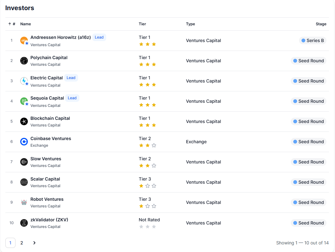
Task: Open Andreessen Horowitz (a16z) investor name link
Action: point(60,37)
